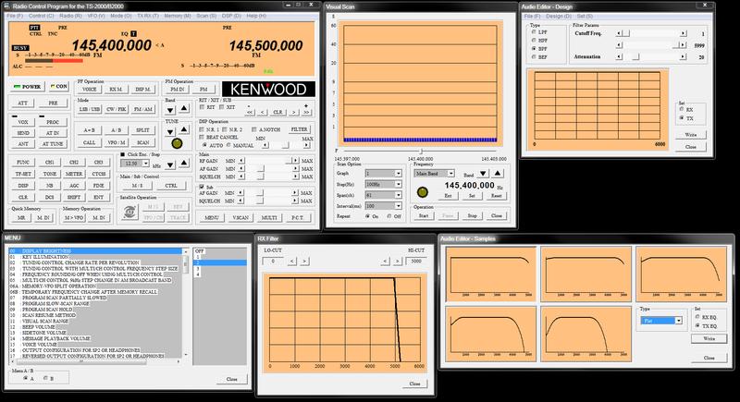Uncheck the Sub receiver checkbox
Image resolution: width=740 pixels, height=402 pixels.
coord(202,187)
